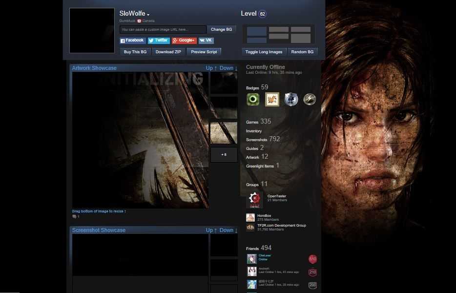Click the friend level 510 badge

(x=312, y=259)
